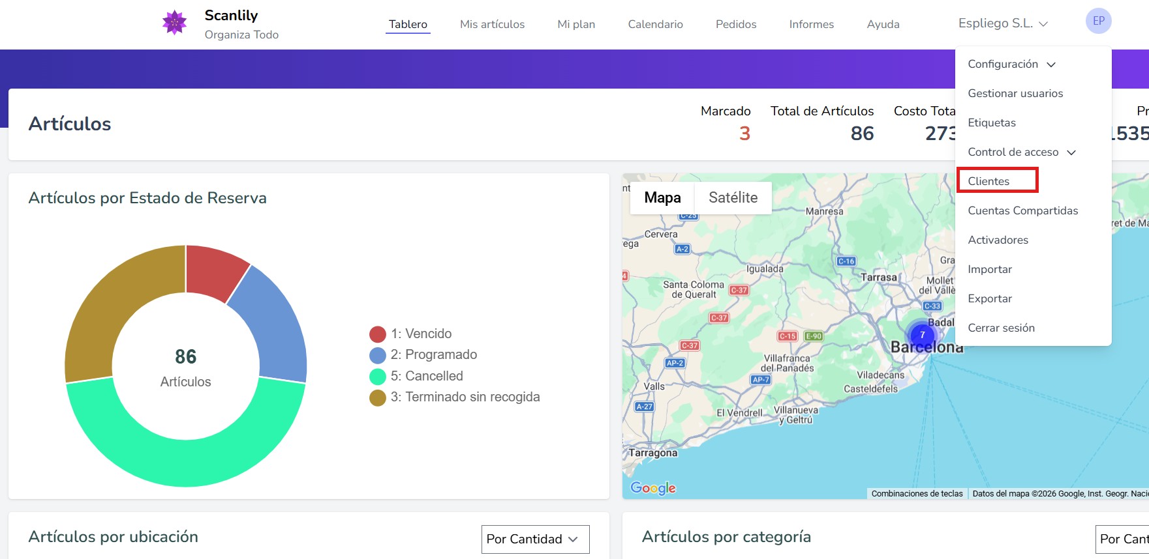Viewport: 1149px width, 559px height.
Task: Open the Informes section
Action: (811, 24)
